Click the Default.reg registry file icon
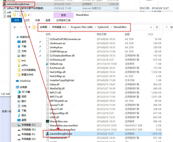The image size is (173, 142). (48, 64)
